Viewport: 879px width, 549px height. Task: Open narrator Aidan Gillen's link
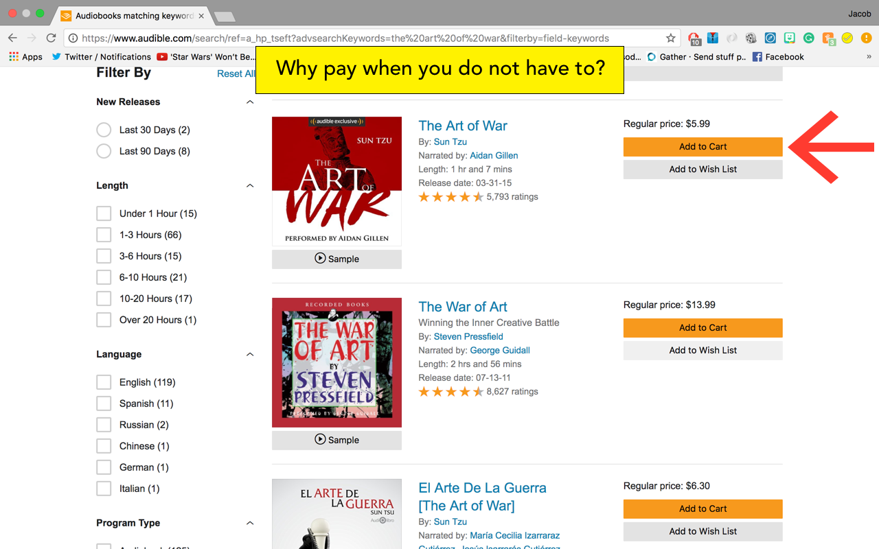(x=494, y=156)
